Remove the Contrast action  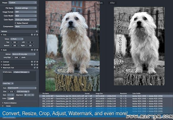(37, 62)
